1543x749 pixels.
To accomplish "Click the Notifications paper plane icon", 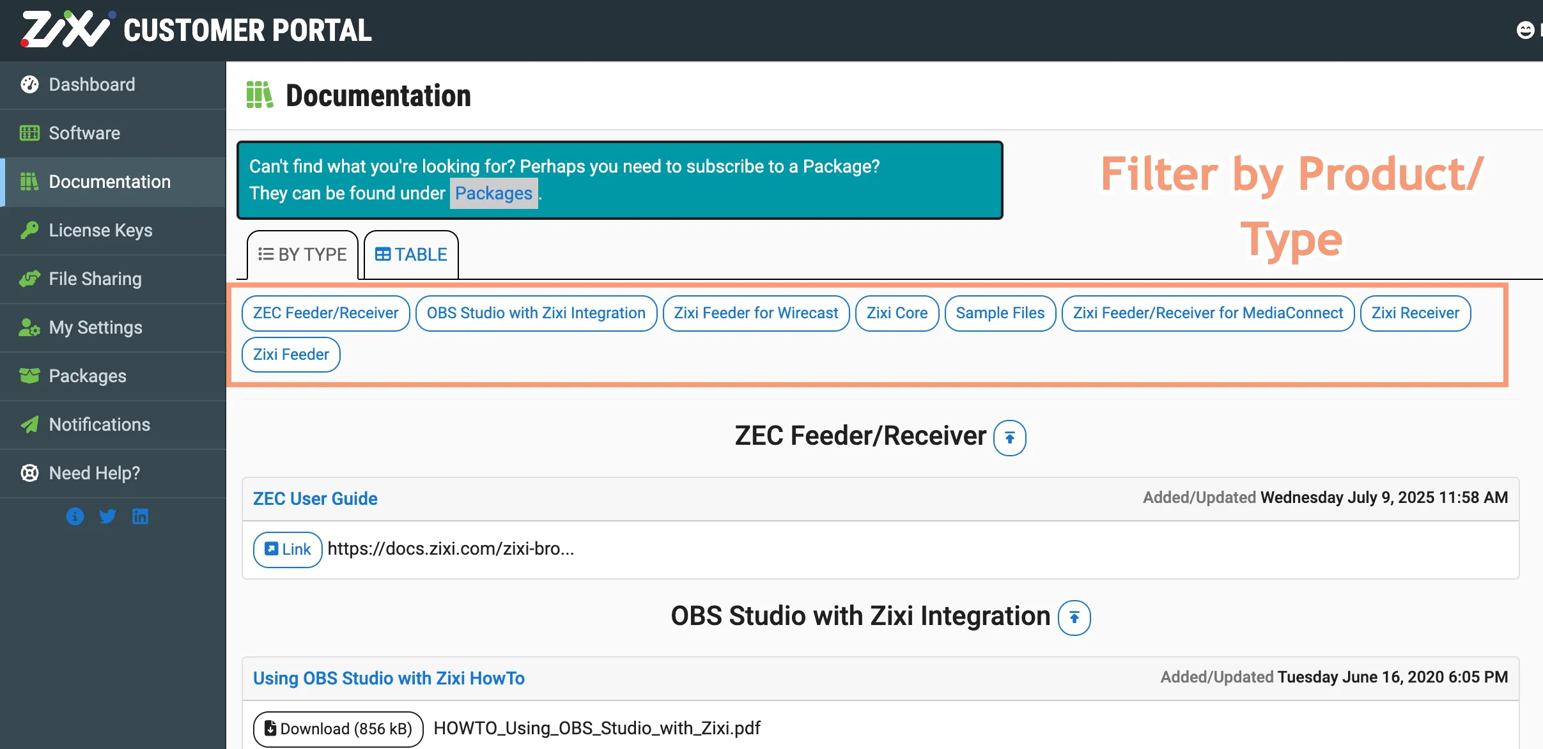I will click(29, 424).
